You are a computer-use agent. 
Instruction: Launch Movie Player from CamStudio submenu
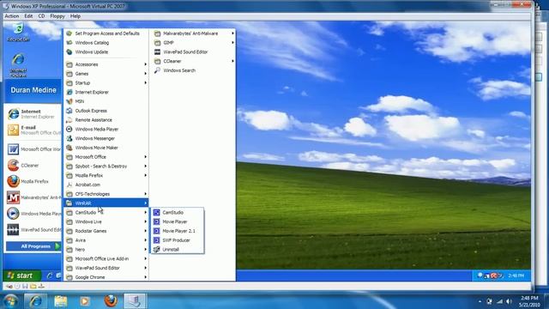coord(178,221)
